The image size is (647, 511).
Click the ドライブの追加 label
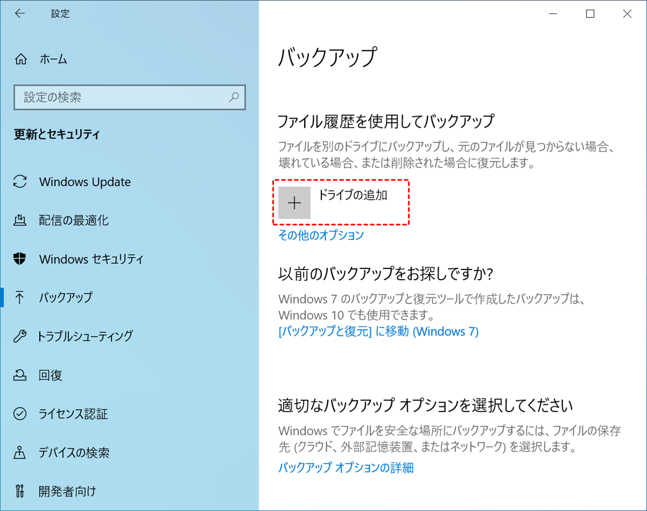353,195
